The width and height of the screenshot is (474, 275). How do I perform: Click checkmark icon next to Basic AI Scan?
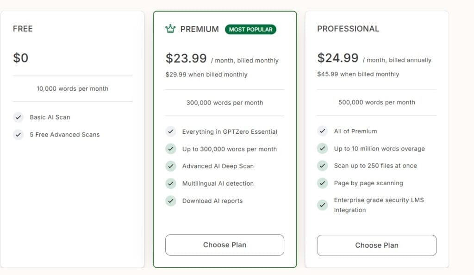(x=18, y=117)
